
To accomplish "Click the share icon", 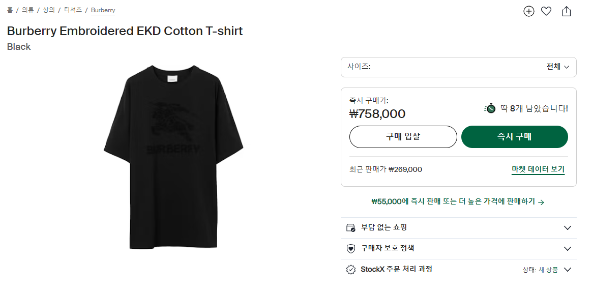I will 567,11.
